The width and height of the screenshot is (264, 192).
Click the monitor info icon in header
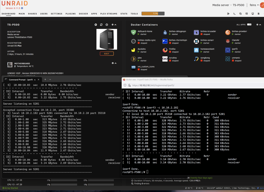(x=253, y=14)
